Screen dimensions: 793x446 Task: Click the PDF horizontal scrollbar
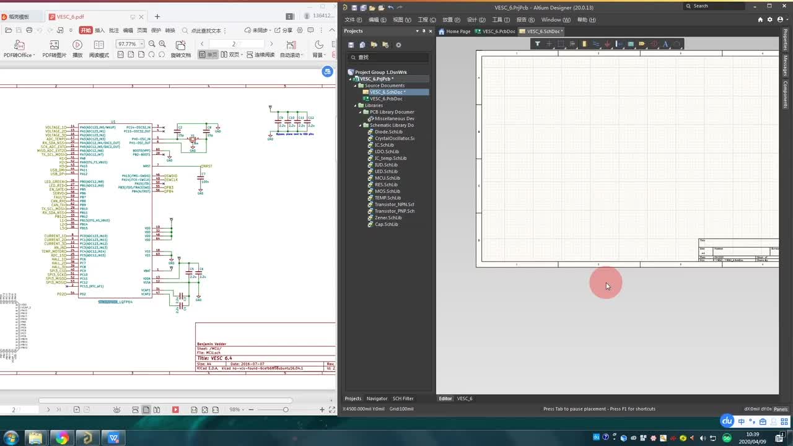pyautogui.click(x=166, y=400)
